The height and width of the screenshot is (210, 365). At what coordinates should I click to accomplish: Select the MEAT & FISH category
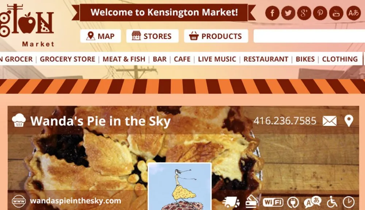[124, 59]
